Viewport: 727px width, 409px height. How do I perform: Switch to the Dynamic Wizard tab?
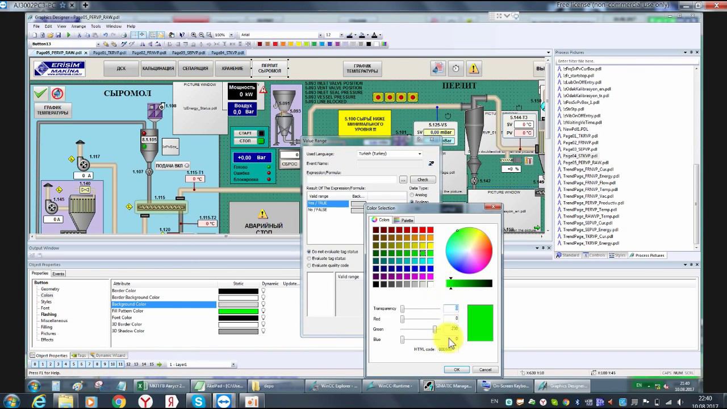pos(108,356)
